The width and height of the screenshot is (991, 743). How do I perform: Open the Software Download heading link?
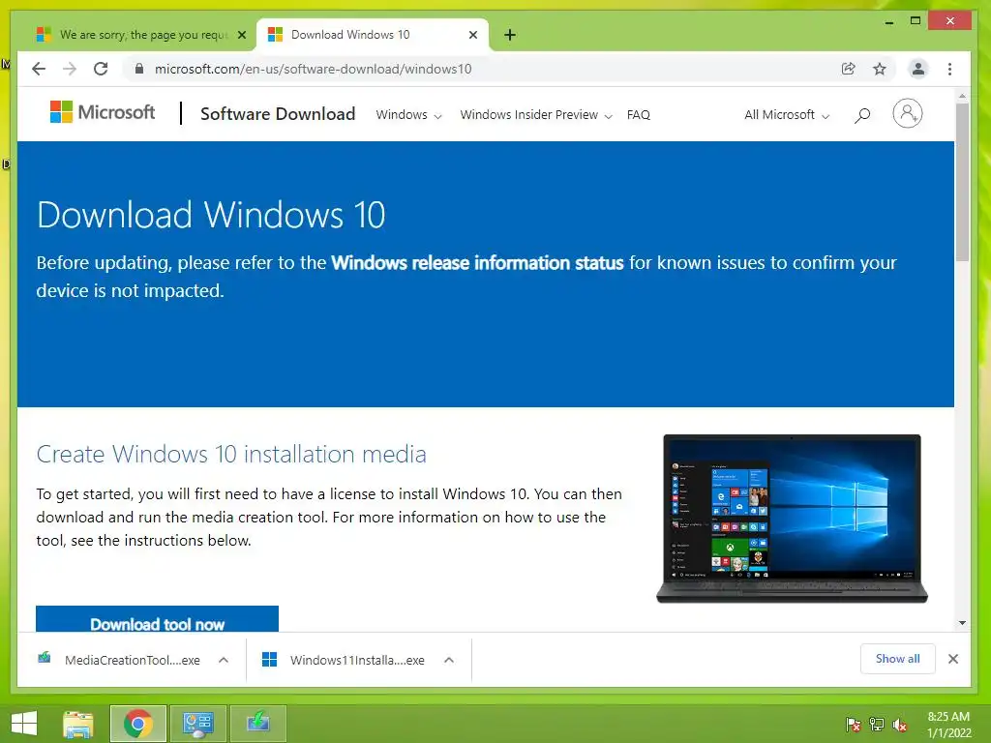[278, 114]
